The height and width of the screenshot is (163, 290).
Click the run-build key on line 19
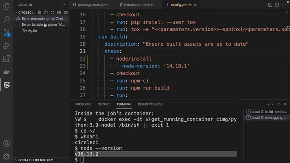(112, 37)
